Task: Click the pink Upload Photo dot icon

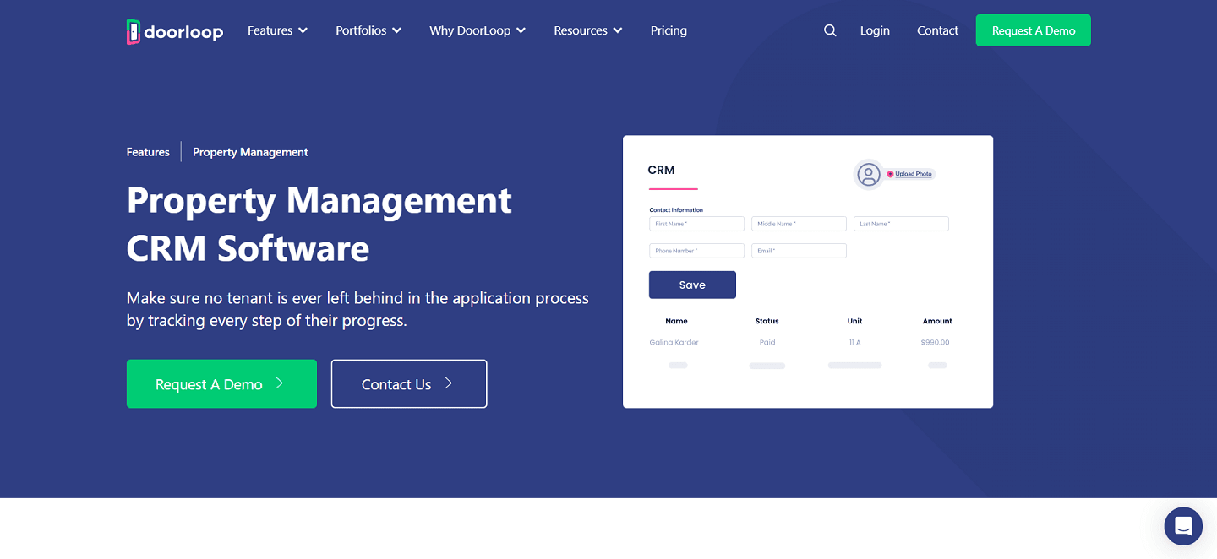Action: click(890, 174)
